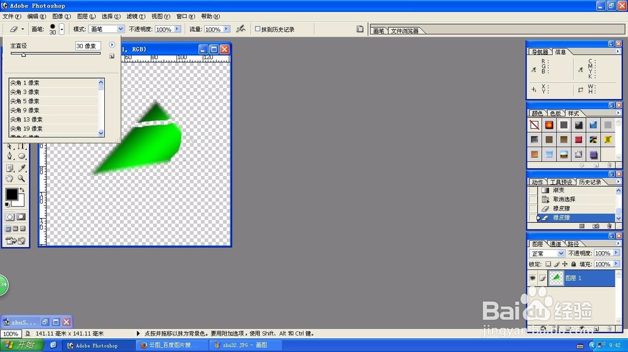
Task: Create new snapshot in History panel
Action: (596, 226)
